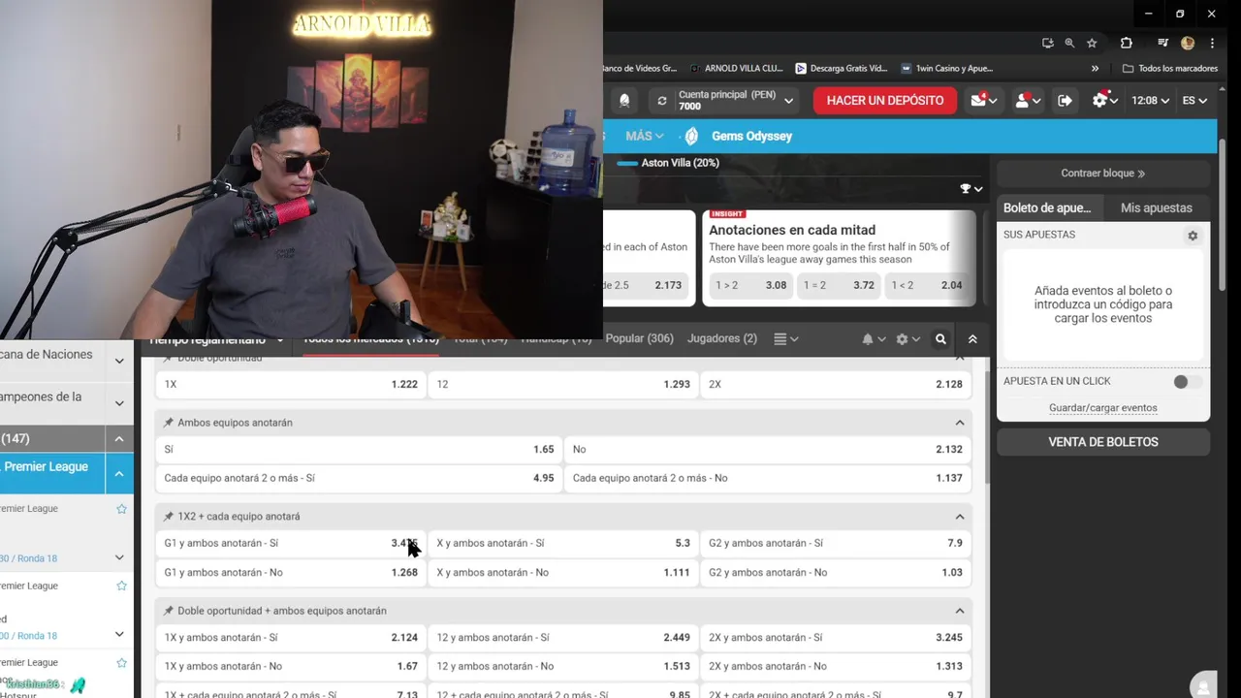Screen dimensions: 1241x698
Task: Pin the Doble oportunidad + ambos equipos anotarán market
Action: click(169, 611)
